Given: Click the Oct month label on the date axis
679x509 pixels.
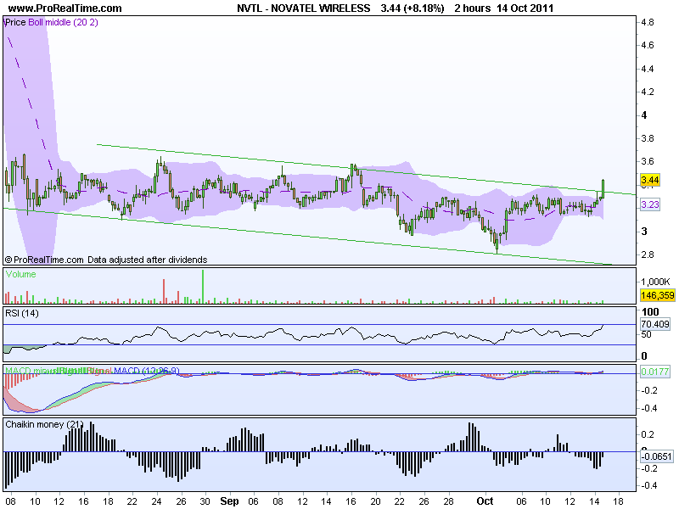Looking at the screenshot, I should click(x=485, y=501).
